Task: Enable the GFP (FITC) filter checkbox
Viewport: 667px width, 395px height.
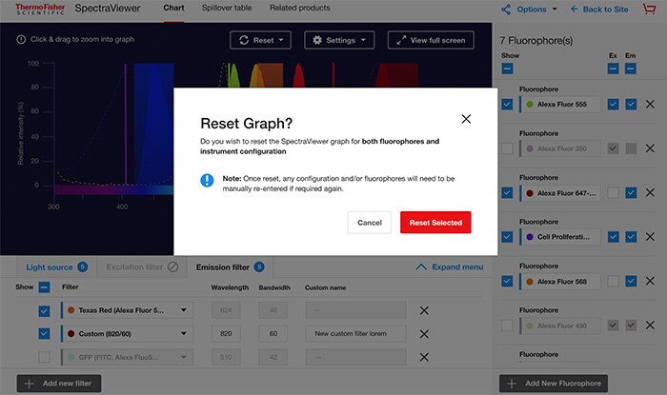Action: coord(44,357)
